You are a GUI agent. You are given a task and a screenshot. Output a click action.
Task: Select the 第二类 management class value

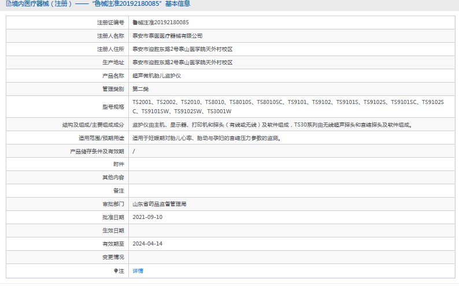pos(140,89)
